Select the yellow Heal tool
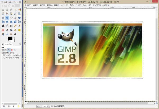Viewport: 159px width, 109px height. (x=19, y=30)
